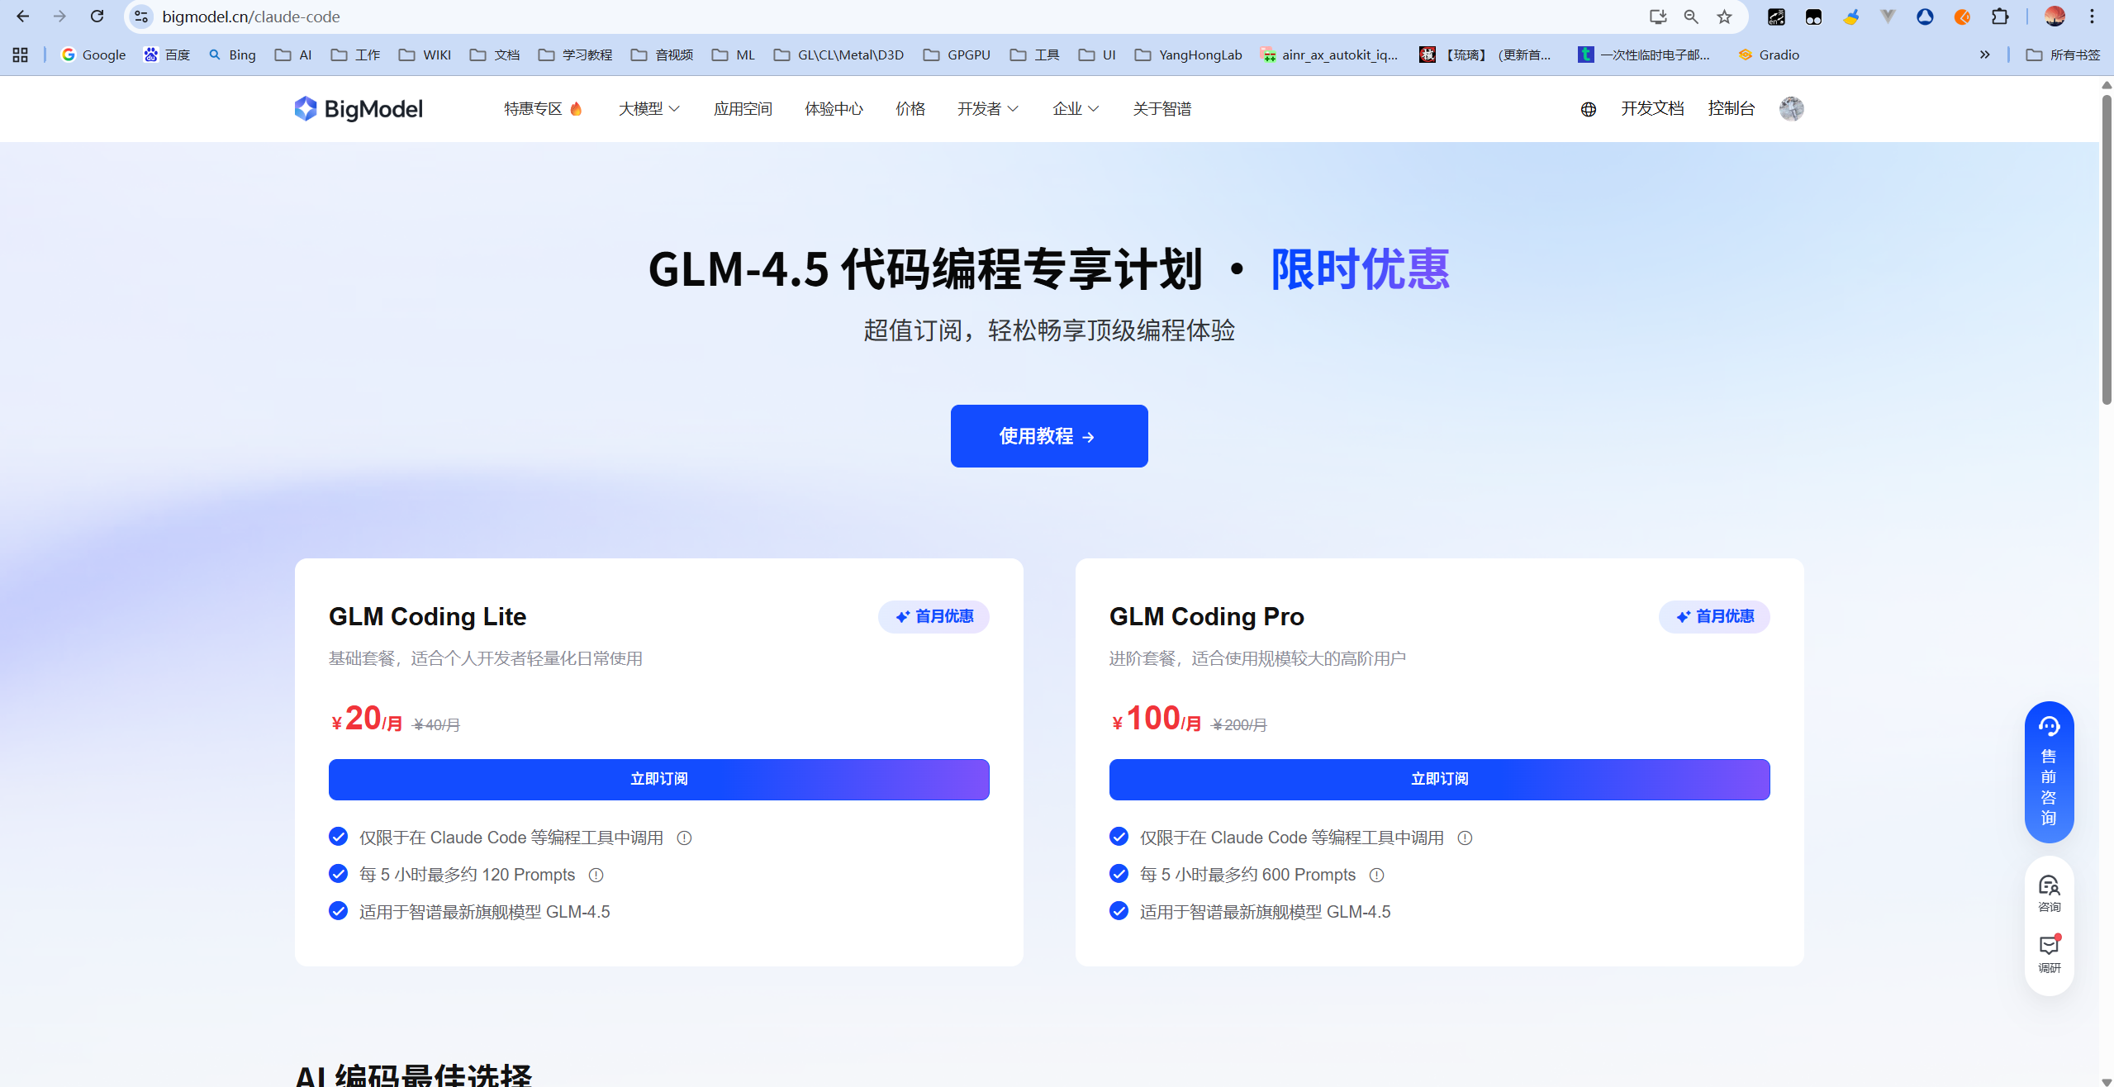This screenshot has width=2114, height=1087.
Task: Open the AI bookmarks folder
Action: (293, 55)
